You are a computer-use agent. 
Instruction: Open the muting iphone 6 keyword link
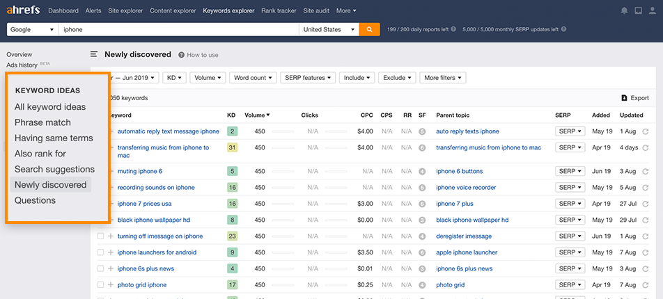[x=139, y=172]
